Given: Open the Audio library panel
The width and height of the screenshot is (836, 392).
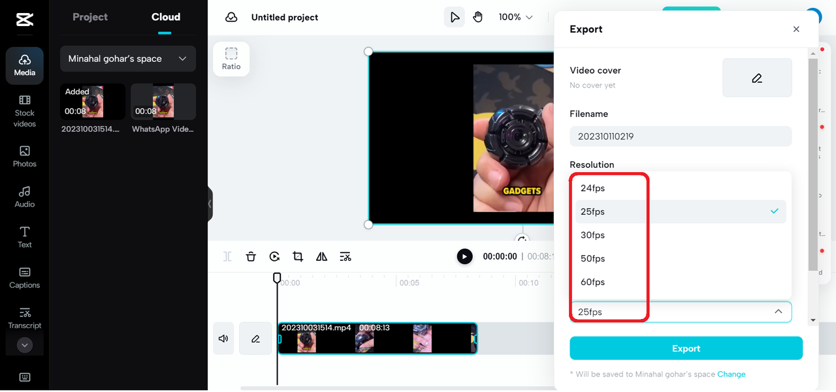Looking at the screenshot, I should click(25, 196).
